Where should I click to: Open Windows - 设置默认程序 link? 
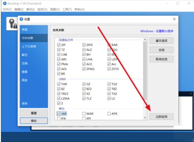[157, 31]
